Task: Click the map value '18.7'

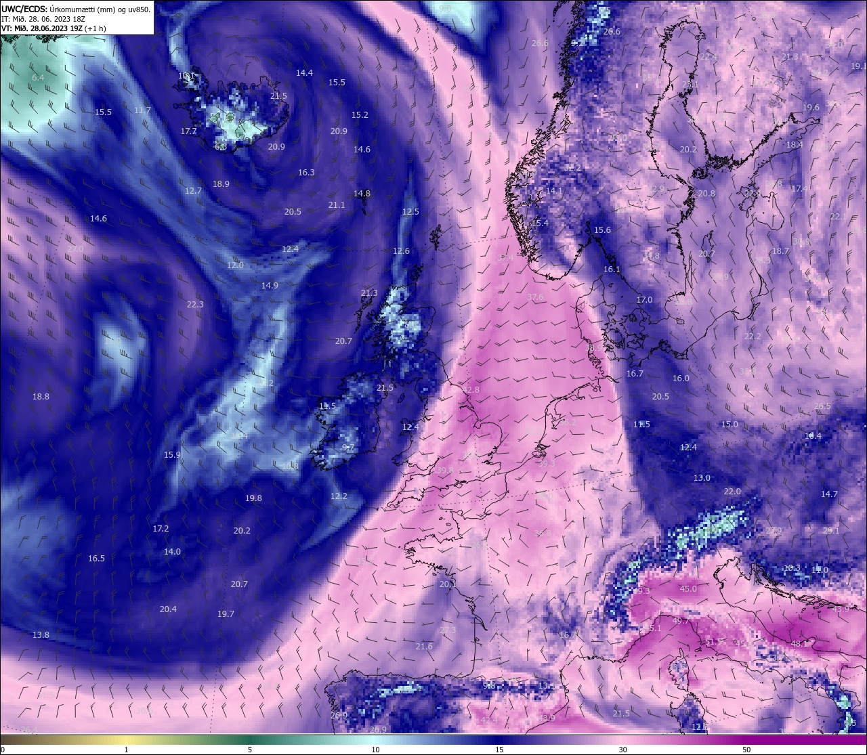Action: tap(780, 251)
